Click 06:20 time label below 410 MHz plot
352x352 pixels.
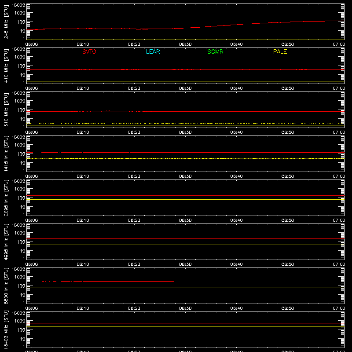pos(134,88)
